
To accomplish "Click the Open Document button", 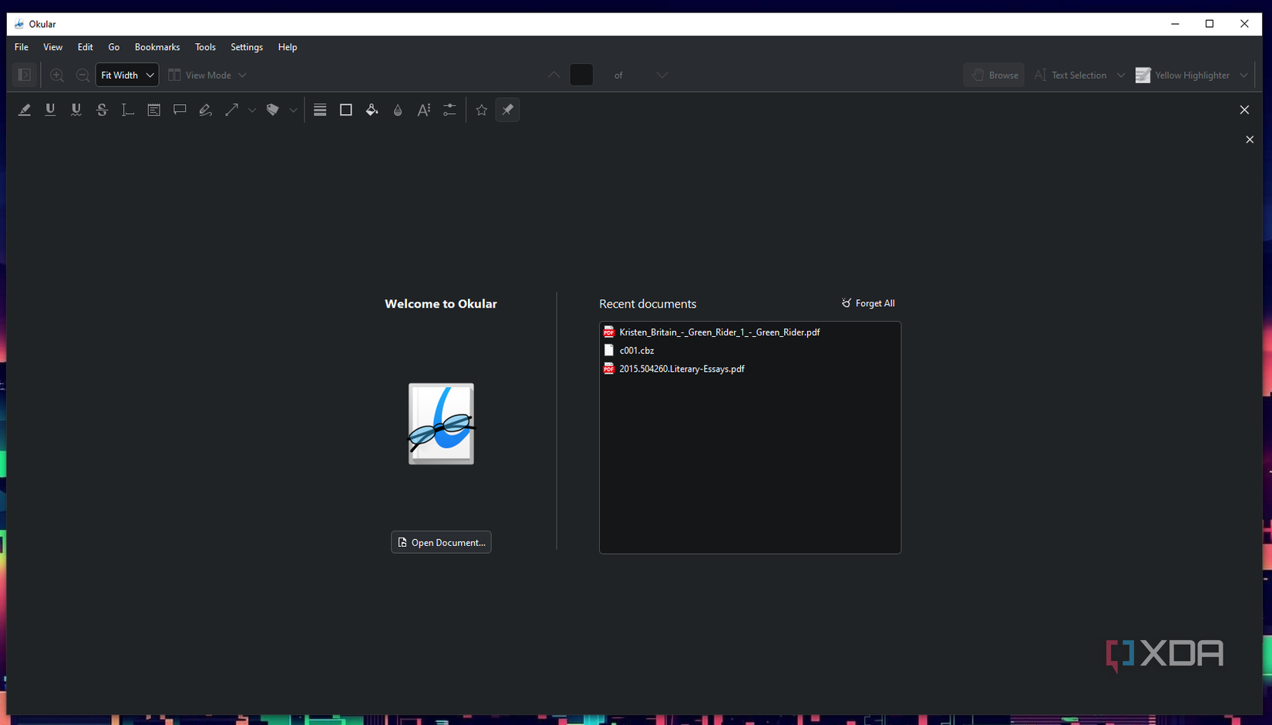I will 440,541.
